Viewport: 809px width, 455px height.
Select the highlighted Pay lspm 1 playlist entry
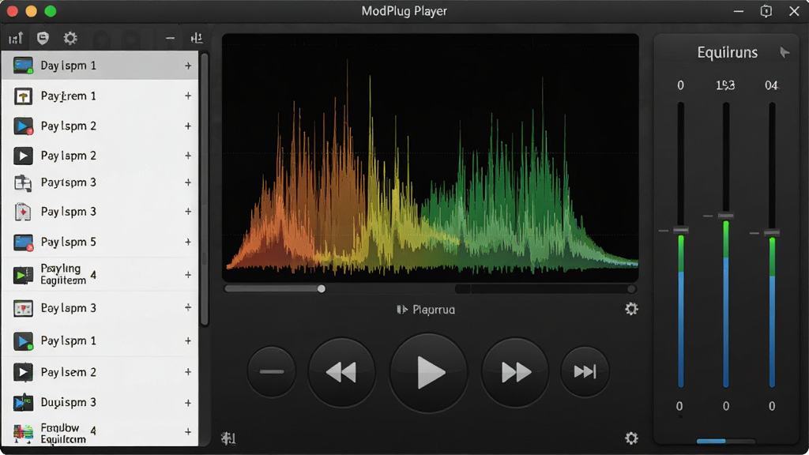pos(100,66)
